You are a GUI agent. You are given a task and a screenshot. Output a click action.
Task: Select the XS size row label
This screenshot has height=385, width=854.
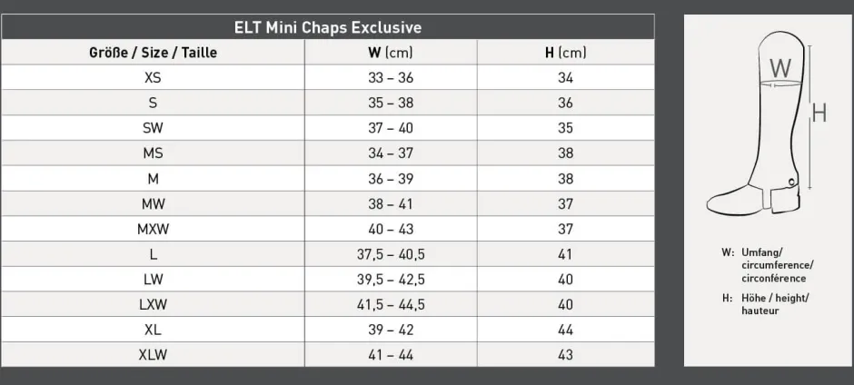pyautogui.click(x=153, y=78)
